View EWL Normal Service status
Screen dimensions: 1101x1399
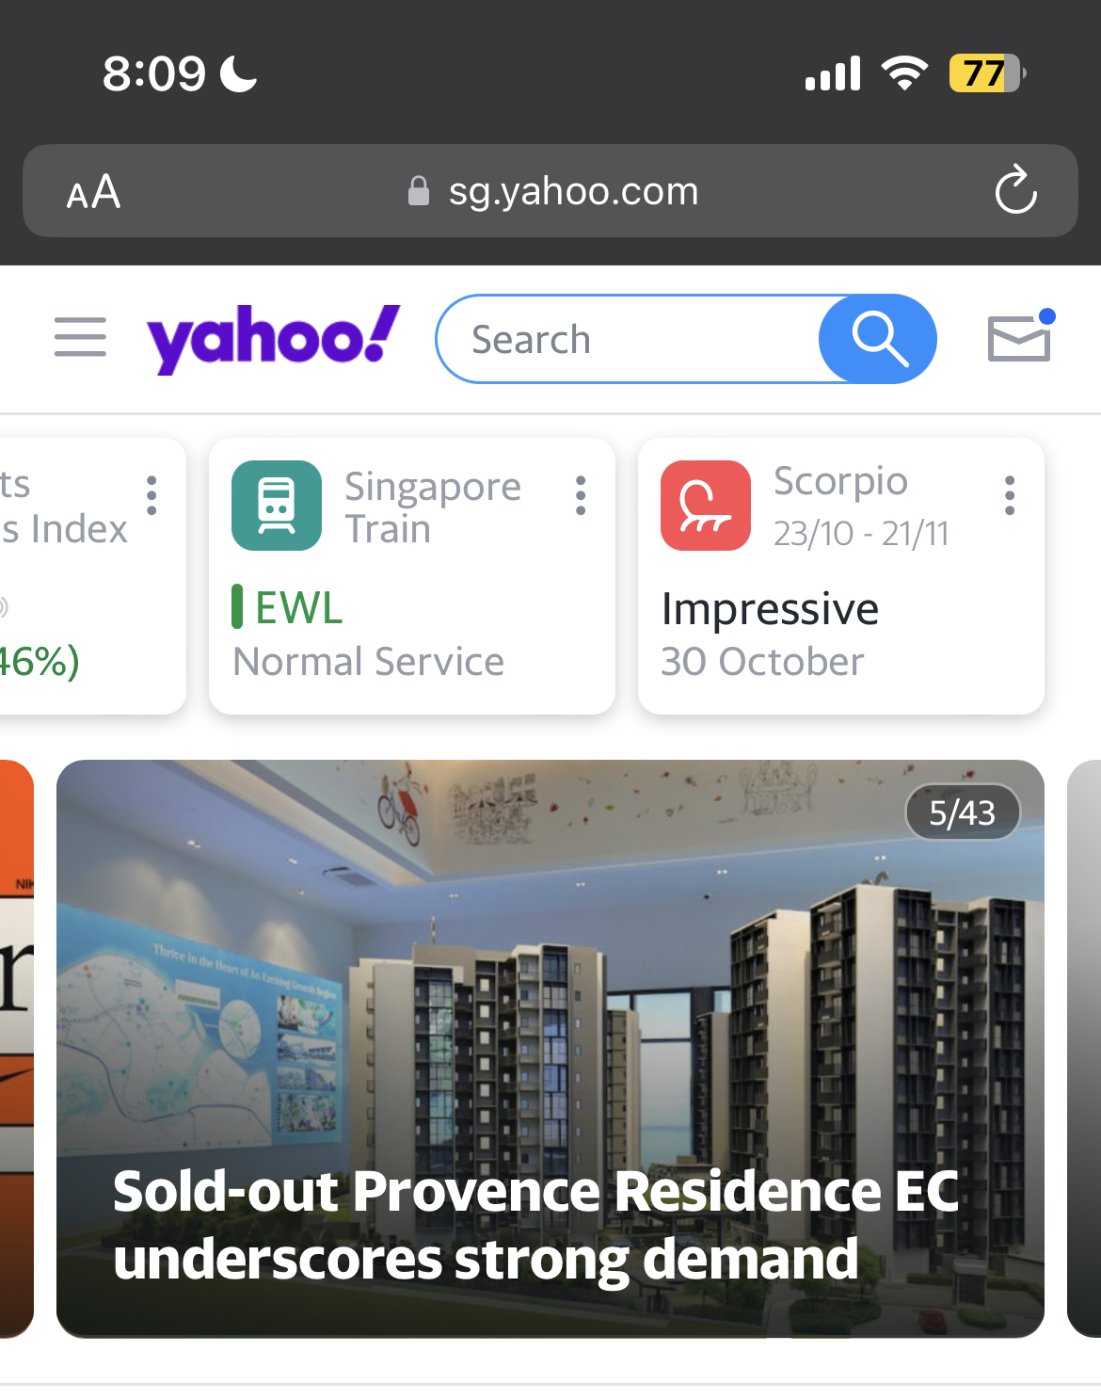coord(368,634)
